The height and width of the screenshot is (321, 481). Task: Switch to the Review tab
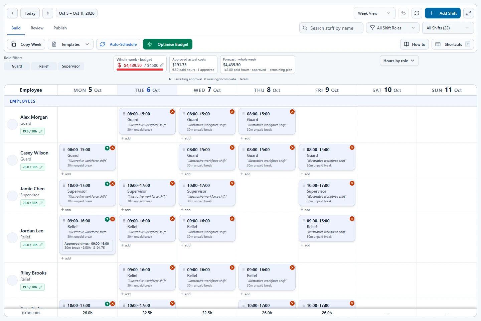click(x=37, y=28)
